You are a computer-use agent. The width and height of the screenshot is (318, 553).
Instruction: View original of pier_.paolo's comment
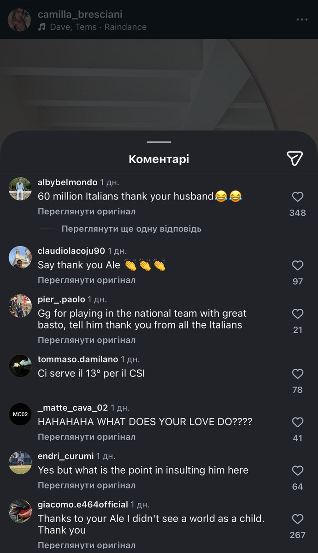pos(87,340)
